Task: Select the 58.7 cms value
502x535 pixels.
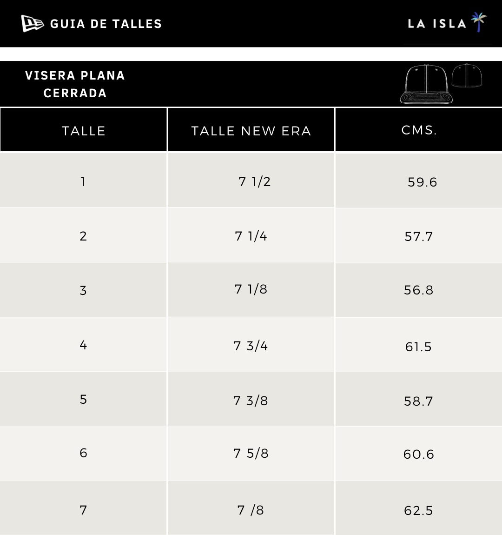Action: coord(418,401)
